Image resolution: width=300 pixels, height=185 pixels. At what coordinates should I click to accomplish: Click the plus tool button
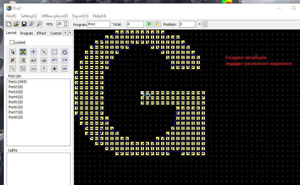click(x=54, y=69)
